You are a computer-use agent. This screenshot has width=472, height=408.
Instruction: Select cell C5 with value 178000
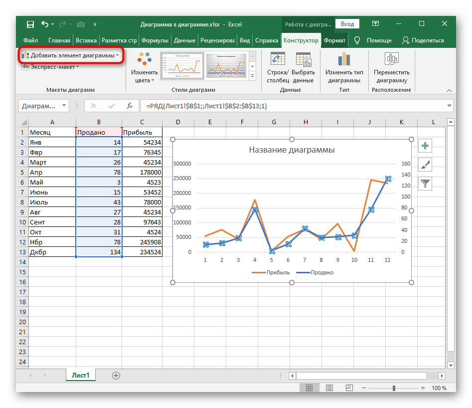click(x=142, y=173)
